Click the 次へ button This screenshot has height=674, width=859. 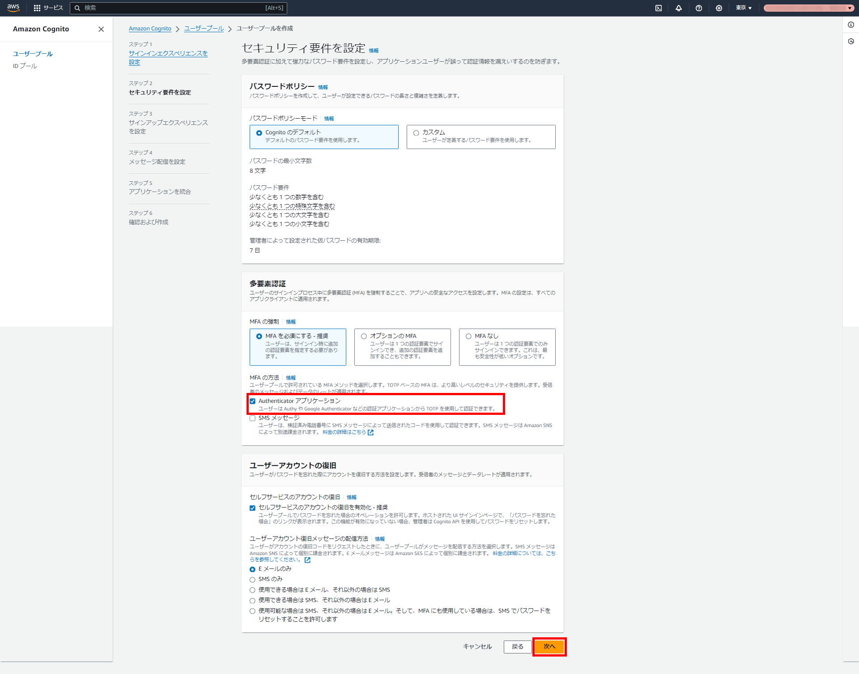click(549, 646)
